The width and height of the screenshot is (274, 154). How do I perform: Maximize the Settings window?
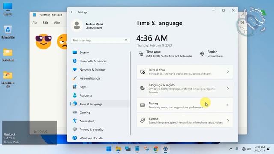click(x=223, y=10)
